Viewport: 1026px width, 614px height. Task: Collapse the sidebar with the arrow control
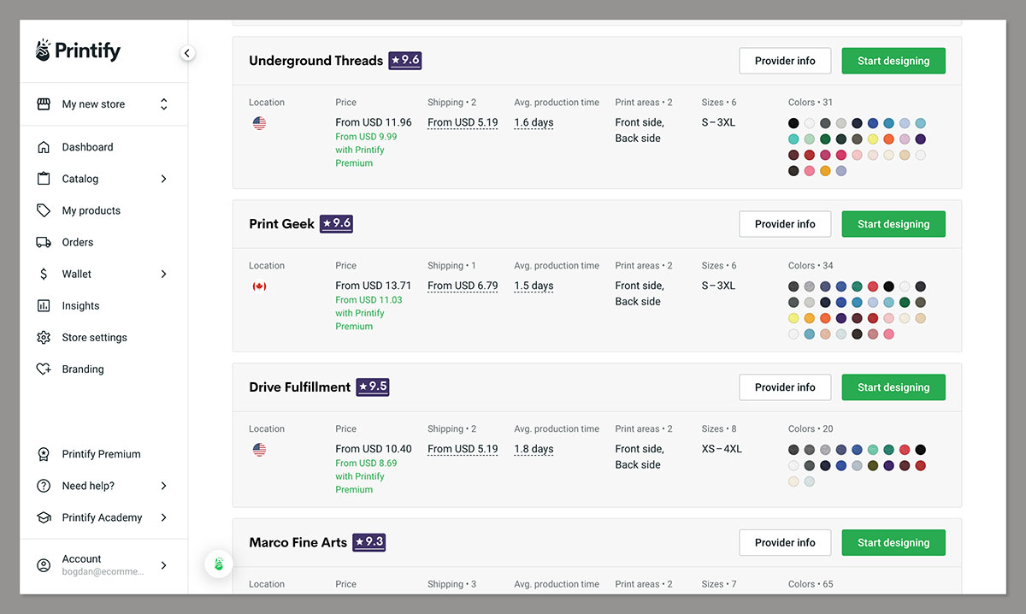click(x=187, y=52)
